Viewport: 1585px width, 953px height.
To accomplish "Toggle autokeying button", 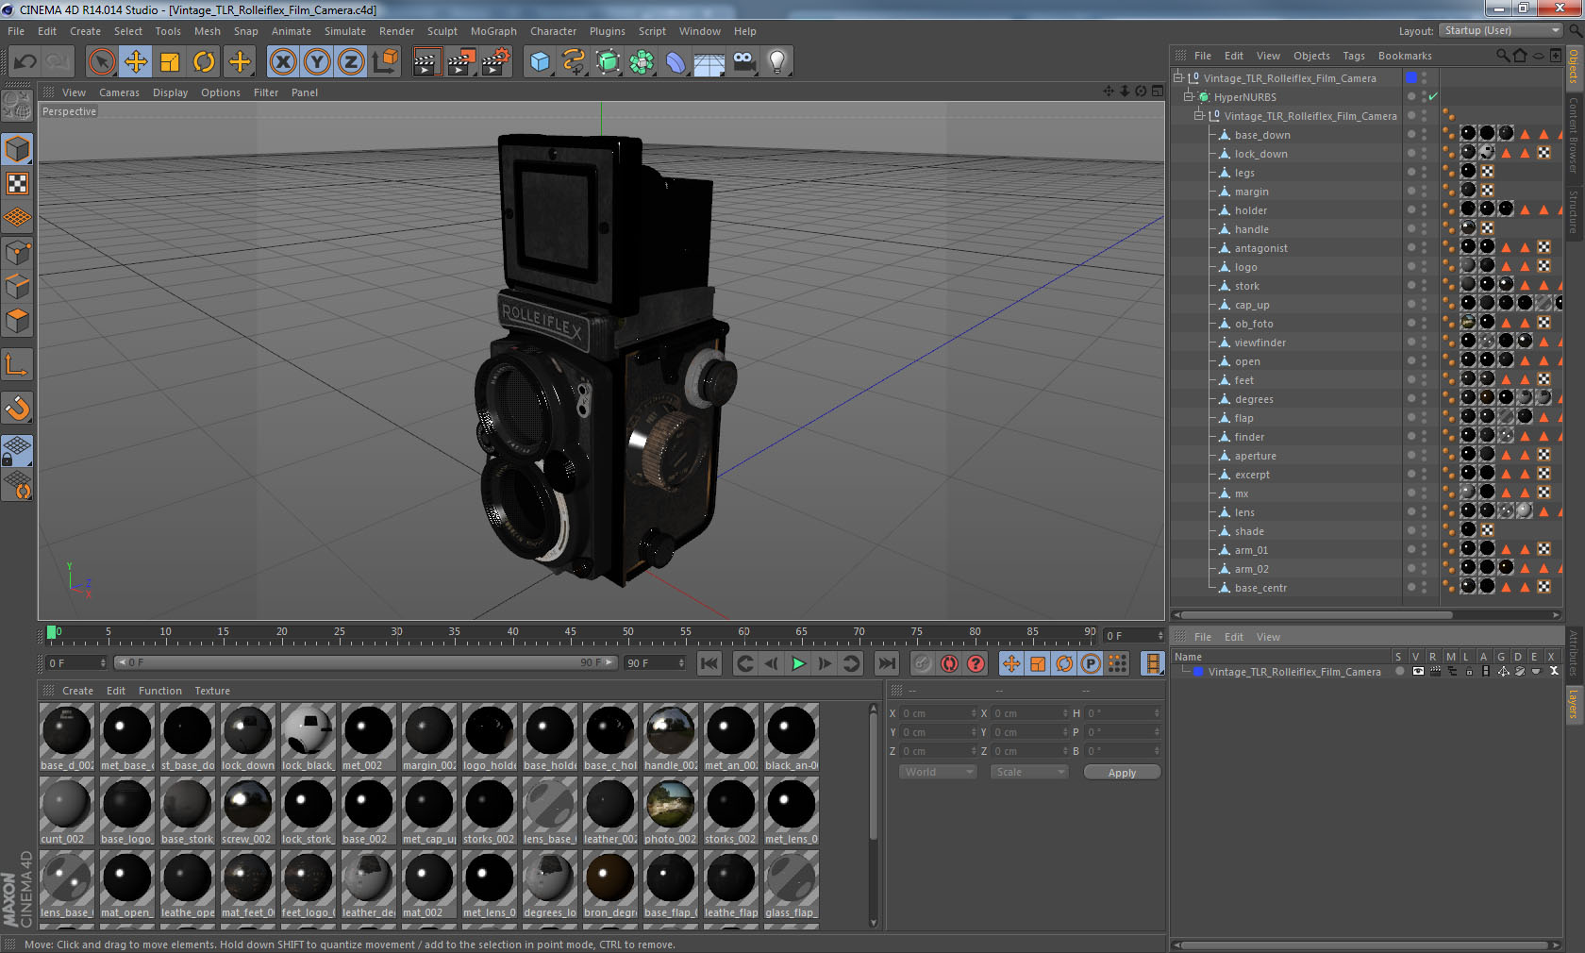I will (x=949, y=663).
